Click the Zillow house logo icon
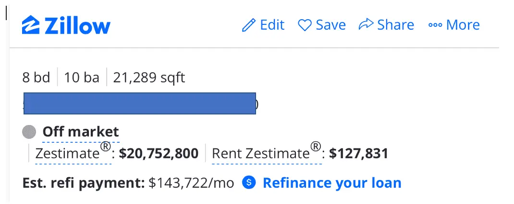514x204 pixels. [30, 25]
